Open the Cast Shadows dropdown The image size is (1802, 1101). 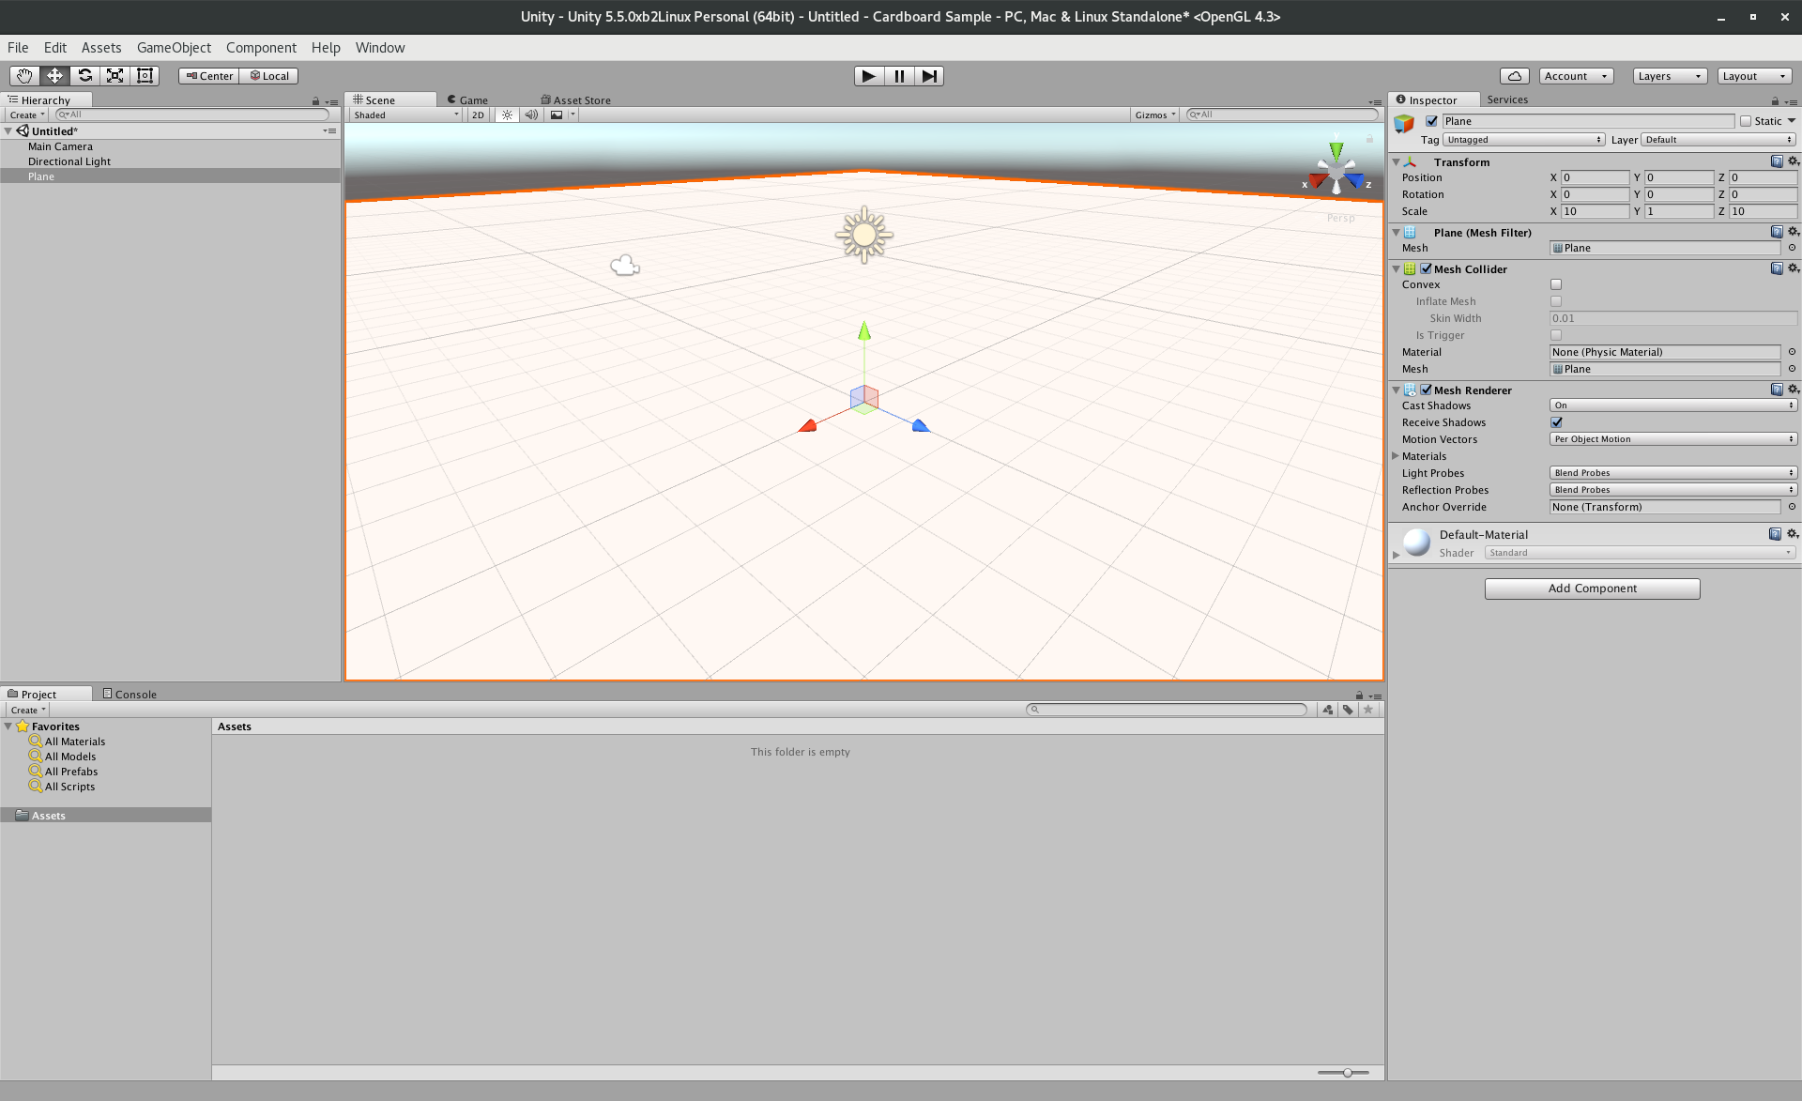point(1672,405)
